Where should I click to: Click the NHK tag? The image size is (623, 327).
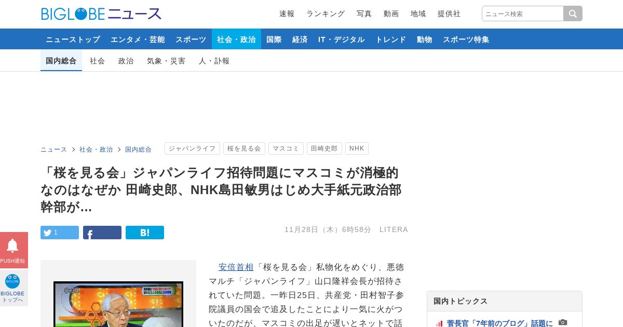click(357, 148)
